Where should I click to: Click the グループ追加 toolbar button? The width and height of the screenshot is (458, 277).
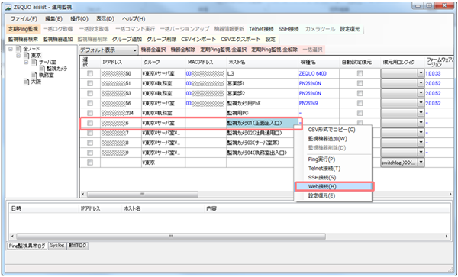point(127,39)
